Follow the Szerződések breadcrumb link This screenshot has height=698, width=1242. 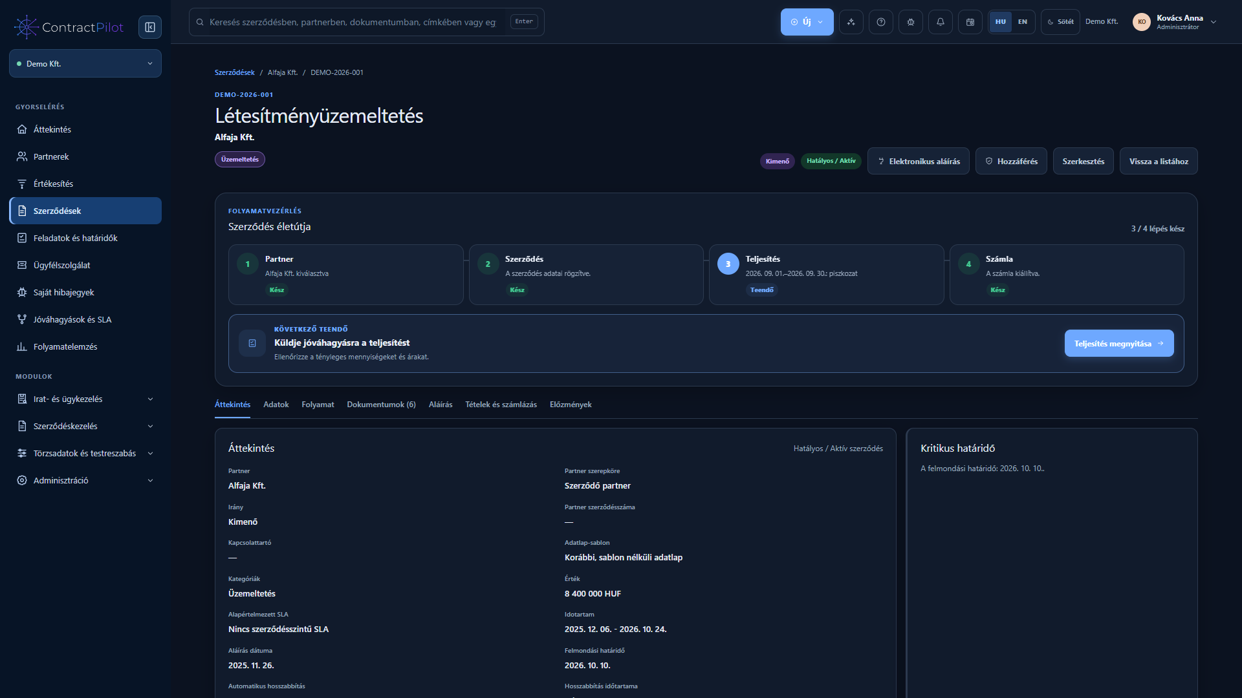pyautogui.click(x=235, y=72)
